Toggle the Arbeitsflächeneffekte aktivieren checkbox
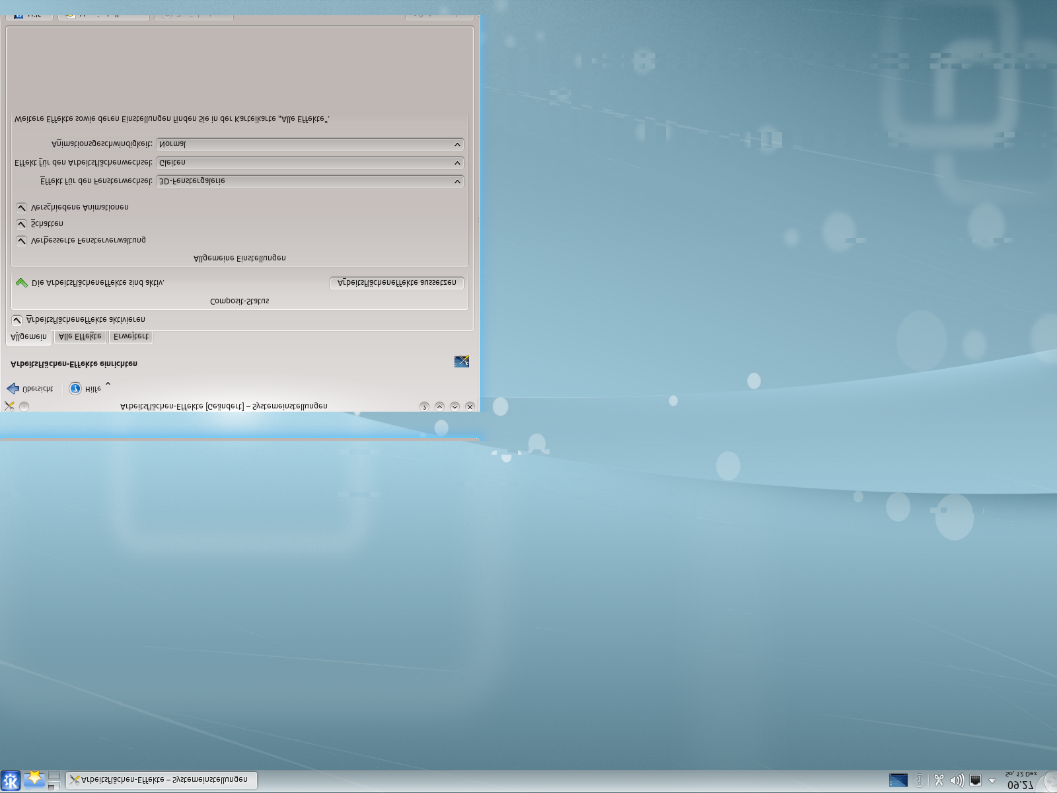The width and height of the screenshot is (1057, 793). point(17,320)
